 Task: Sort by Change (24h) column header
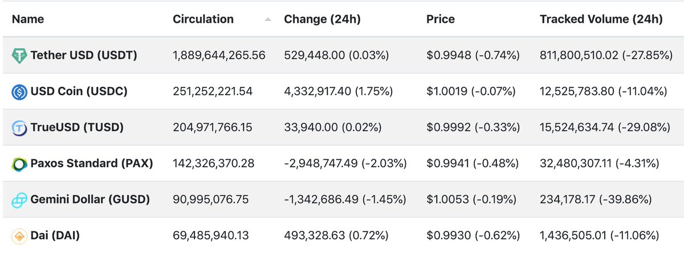click(322, 19)
